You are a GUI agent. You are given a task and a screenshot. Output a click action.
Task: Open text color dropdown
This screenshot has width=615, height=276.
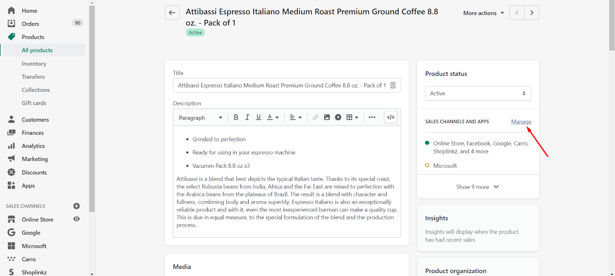273,117
